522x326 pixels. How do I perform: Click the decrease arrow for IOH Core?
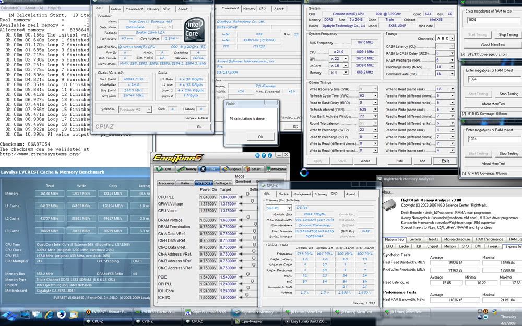[241, 291]
